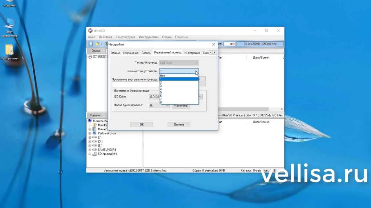Expand the (E:) drive node
Screen dimensions: 371x208
[90, 146]
